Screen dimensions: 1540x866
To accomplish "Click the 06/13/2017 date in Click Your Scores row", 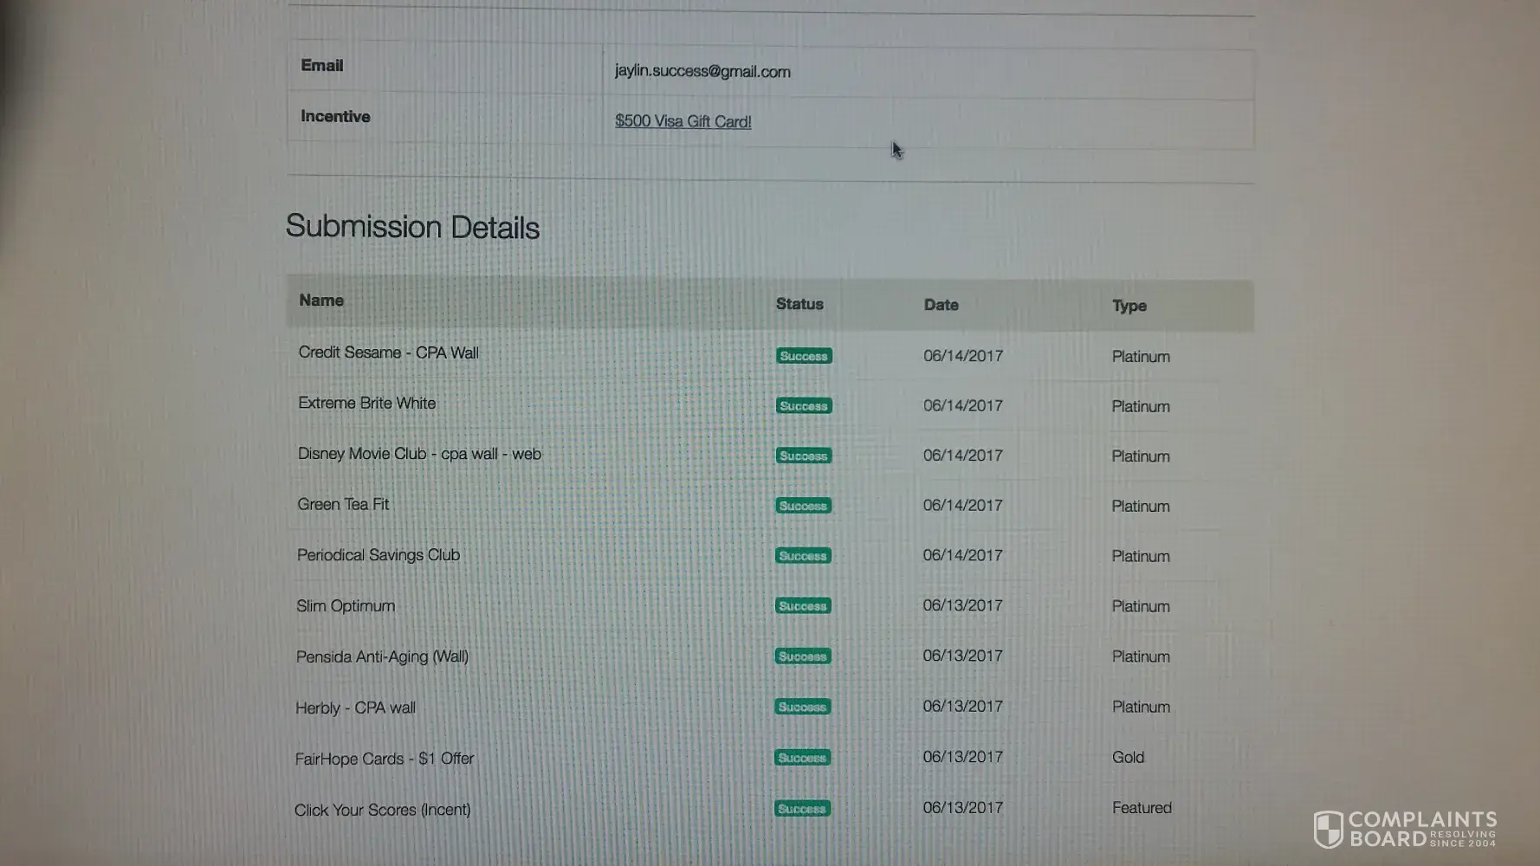I will [x=963, y=807].
